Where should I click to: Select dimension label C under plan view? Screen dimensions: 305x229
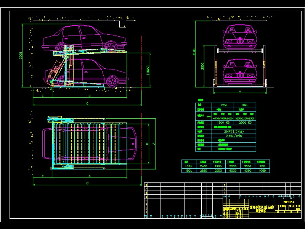click(x=87, y=183)
